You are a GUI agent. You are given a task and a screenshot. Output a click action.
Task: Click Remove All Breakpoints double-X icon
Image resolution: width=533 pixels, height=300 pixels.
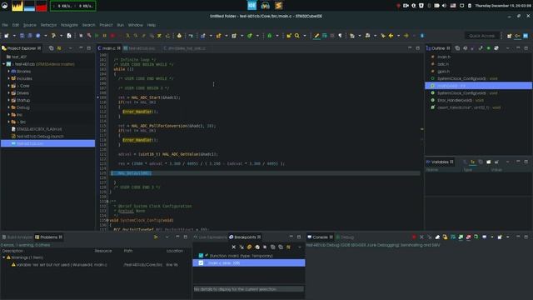(242, 247)
